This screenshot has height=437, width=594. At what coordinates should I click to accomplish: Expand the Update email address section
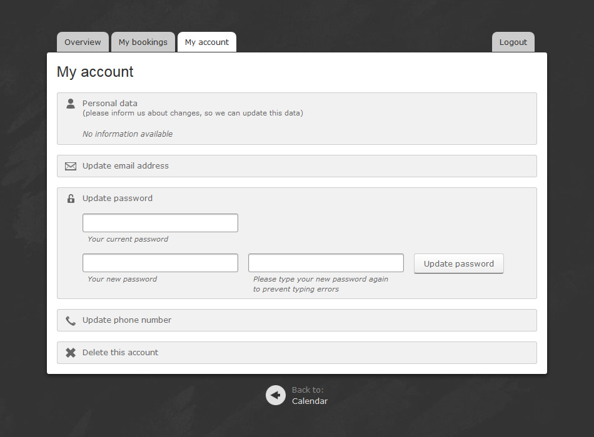[126, 166]
